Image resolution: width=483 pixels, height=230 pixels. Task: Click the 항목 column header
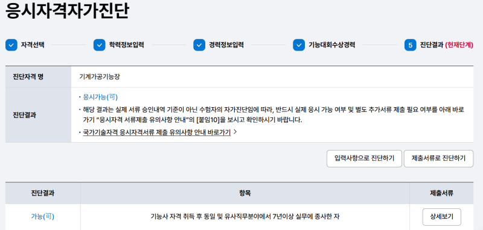click(x=245, y=193)
